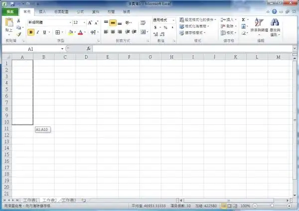
Task: Open the font name dropdown
Action: click(69, 23)
